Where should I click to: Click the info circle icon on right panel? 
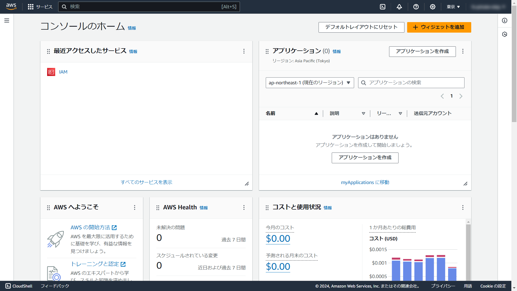tap(505, 20)
